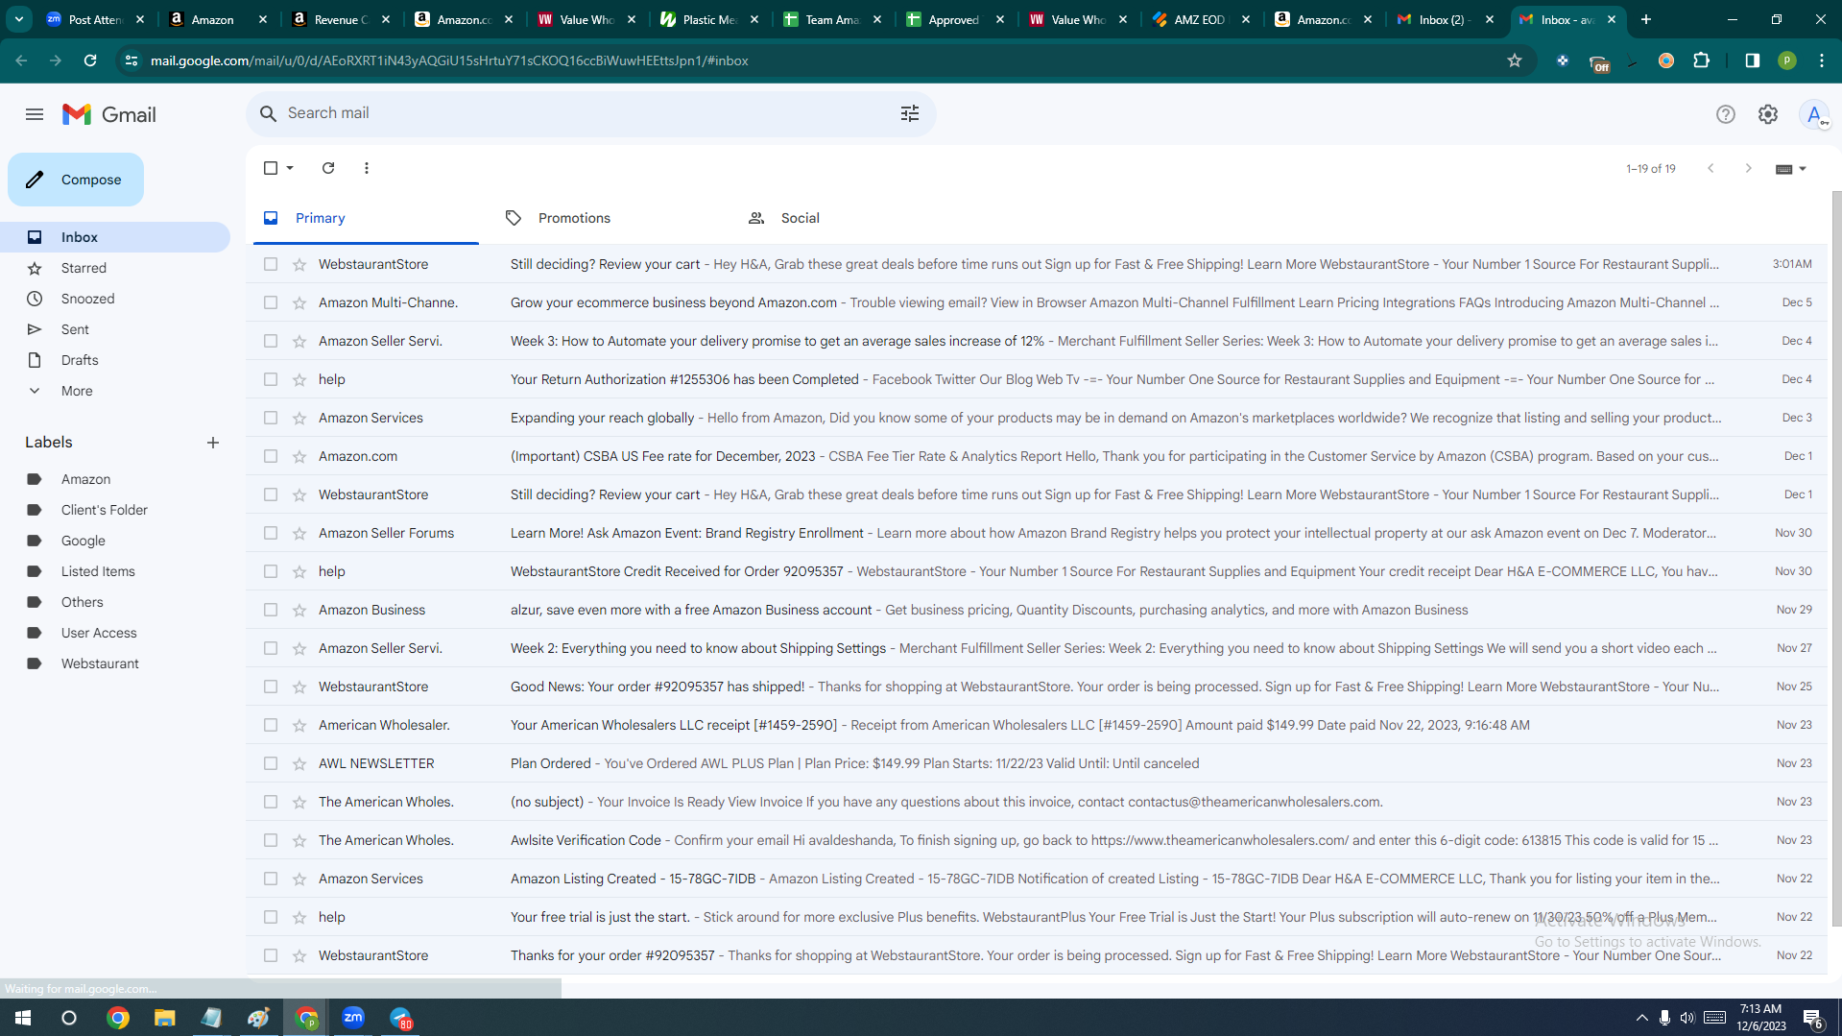The width and height of the screenshot is (1842, 1036).
Task: Open input tools keyboard dropdown
Action: [1790, 169]
